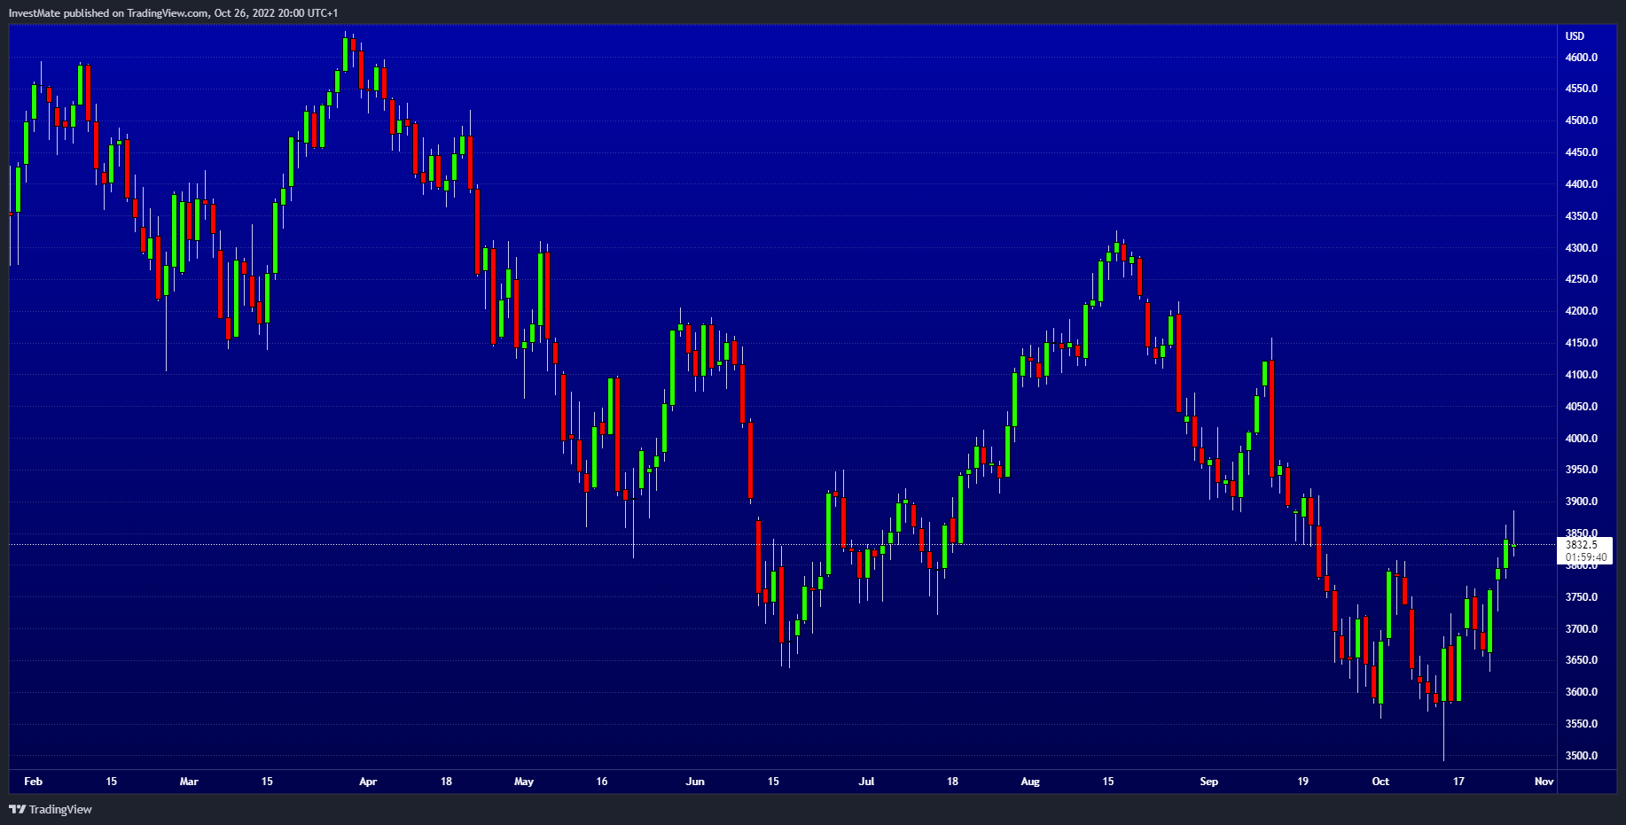
Task: Click the 16 date label after May
Action: [x=602, y=782]
